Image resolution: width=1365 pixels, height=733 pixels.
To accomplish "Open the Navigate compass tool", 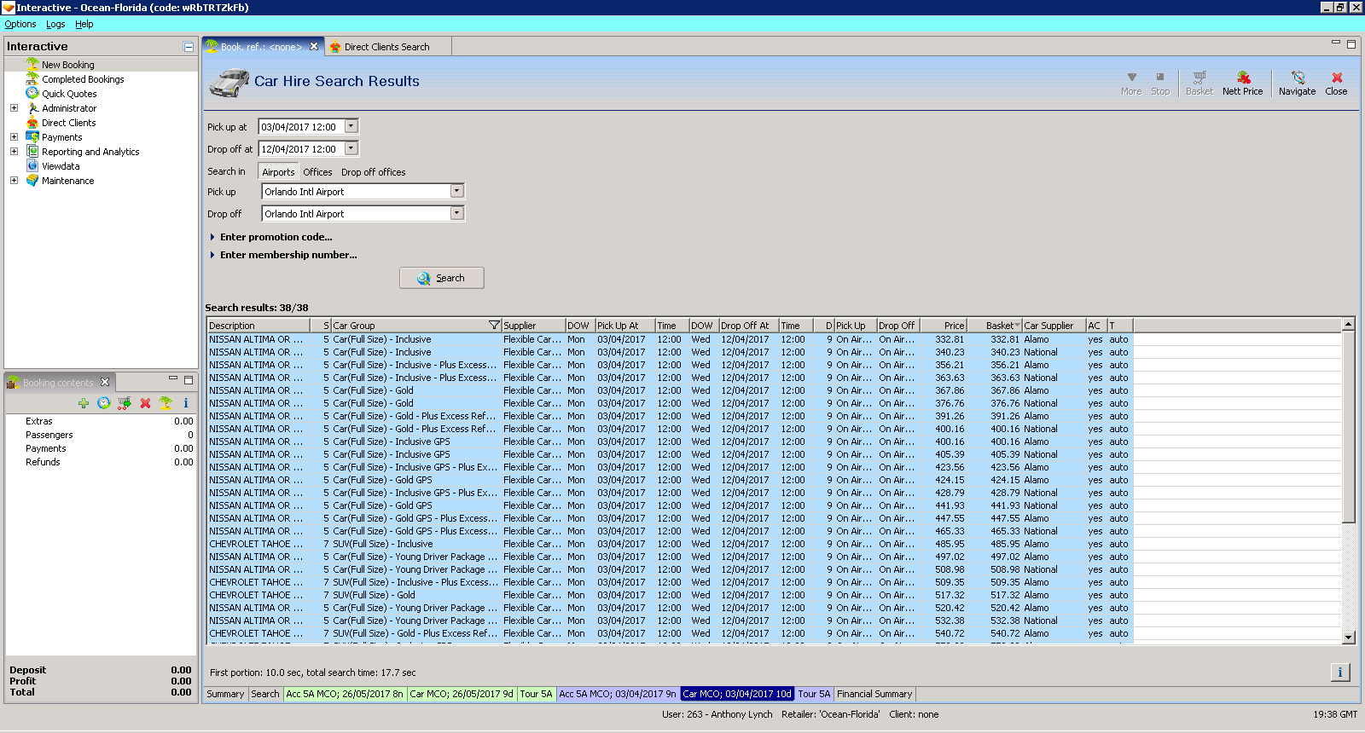I will pos(1297,82).
